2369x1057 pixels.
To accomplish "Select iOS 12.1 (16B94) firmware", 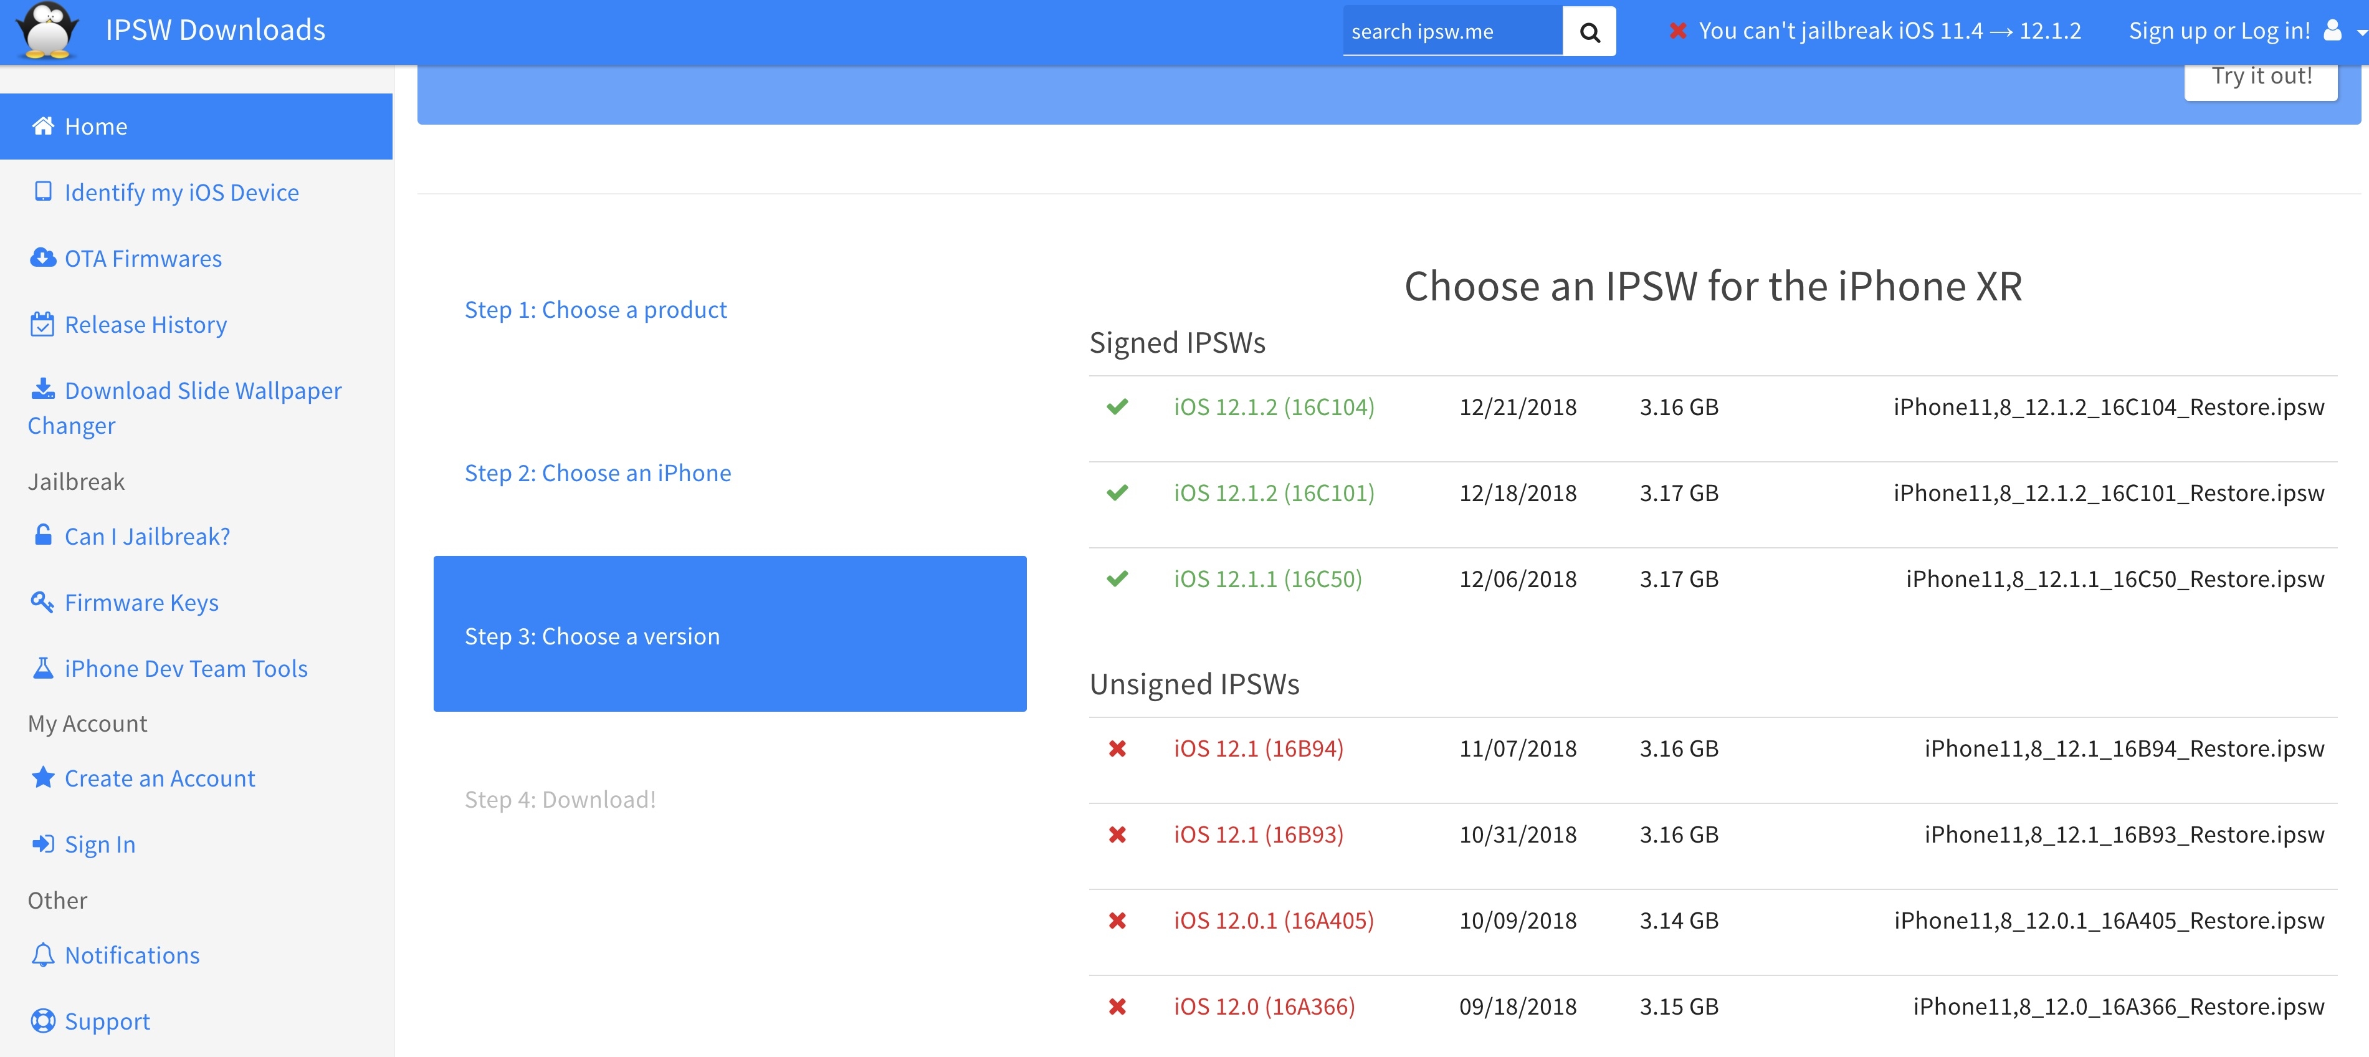I will click(1258, 749).
